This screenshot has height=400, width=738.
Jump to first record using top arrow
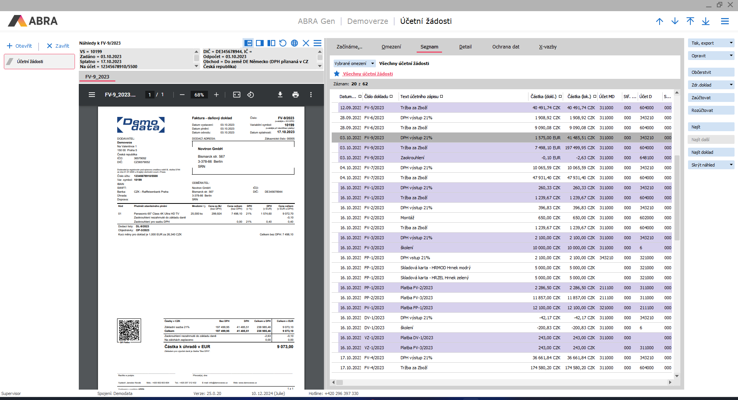(690, 21)
